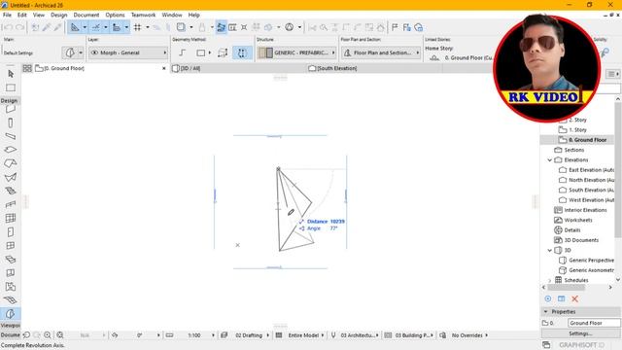
Task: Select the polygonal geometry method icon
Action: pos(182,52)
